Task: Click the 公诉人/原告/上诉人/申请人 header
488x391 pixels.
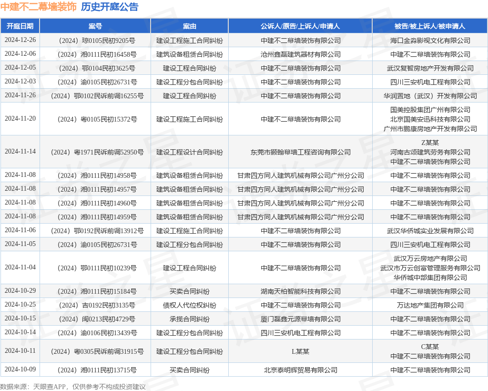Action: tap(300, 26)
